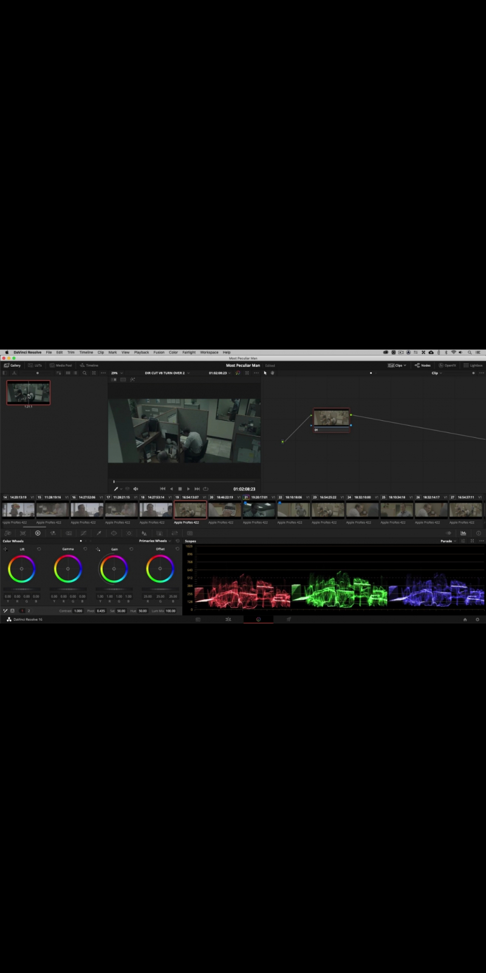Open the Parade scope type dropdown
The height and width of the screenshot is (973, 486).
447,541
